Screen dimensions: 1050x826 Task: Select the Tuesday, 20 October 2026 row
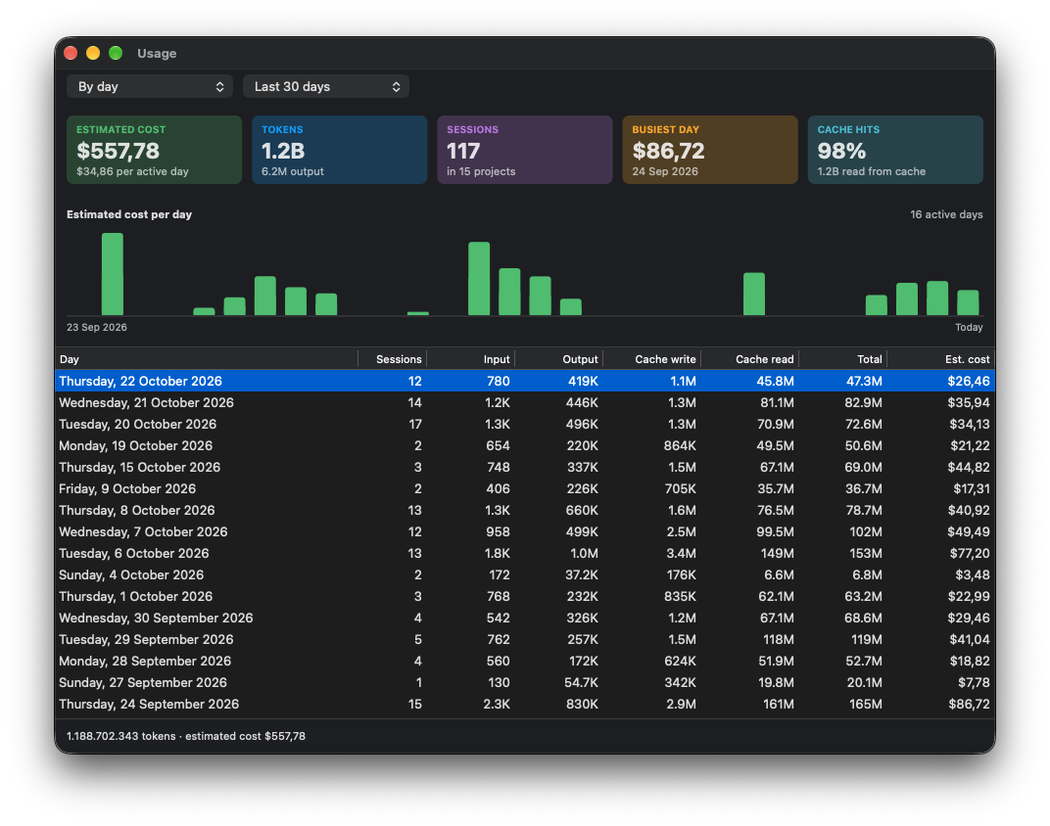coord(524,424)
